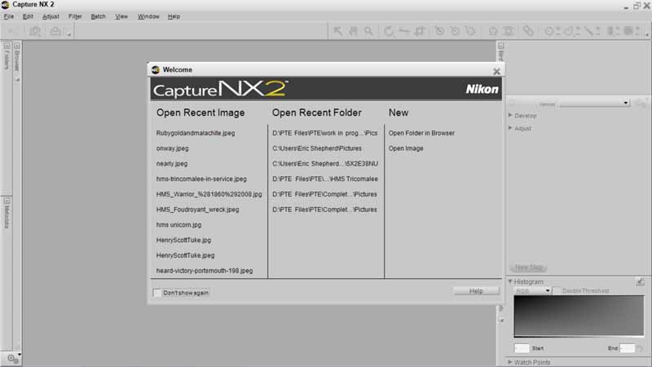Open the left toolbar overflow arrow
Image resolution: width=652 pixels, height=367 pixels.
pos(69,34)
